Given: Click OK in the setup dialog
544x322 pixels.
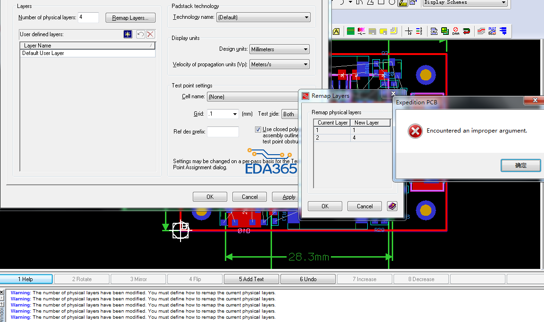Looking at the screenshot, I should (x=210, y=197).
